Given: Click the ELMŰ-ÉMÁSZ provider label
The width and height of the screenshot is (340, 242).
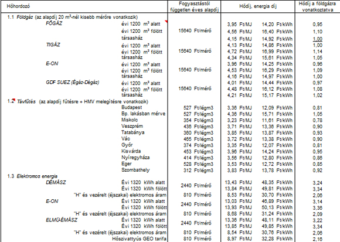Looking at the screenshot, I should tap(62, 220).
